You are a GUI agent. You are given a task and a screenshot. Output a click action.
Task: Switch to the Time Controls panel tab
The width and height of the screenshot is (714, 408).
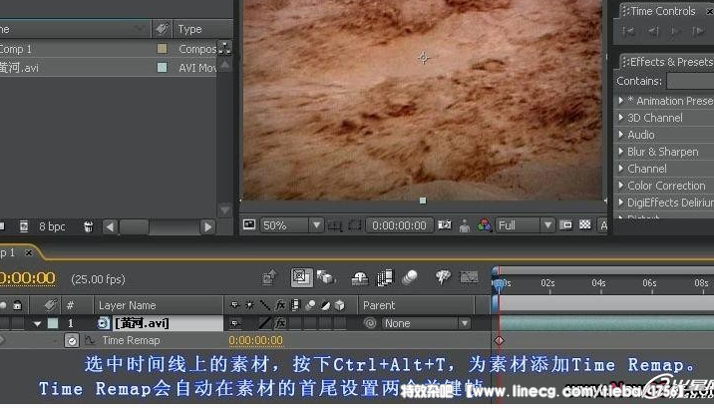click(662, 11)
